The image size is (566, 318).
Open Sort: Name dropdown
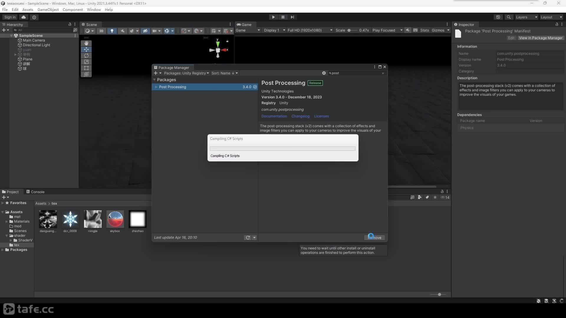(x=224, y=73)
